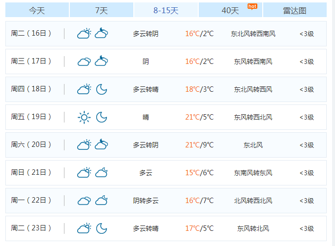Click the daytime cloudy-sun icon for 周六 20日

[x=84, y=145]
